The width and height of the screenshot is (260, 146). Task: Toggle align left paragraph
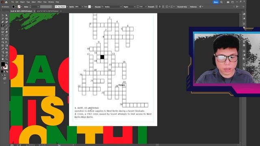pyautogui.click(x=156, y=7)
